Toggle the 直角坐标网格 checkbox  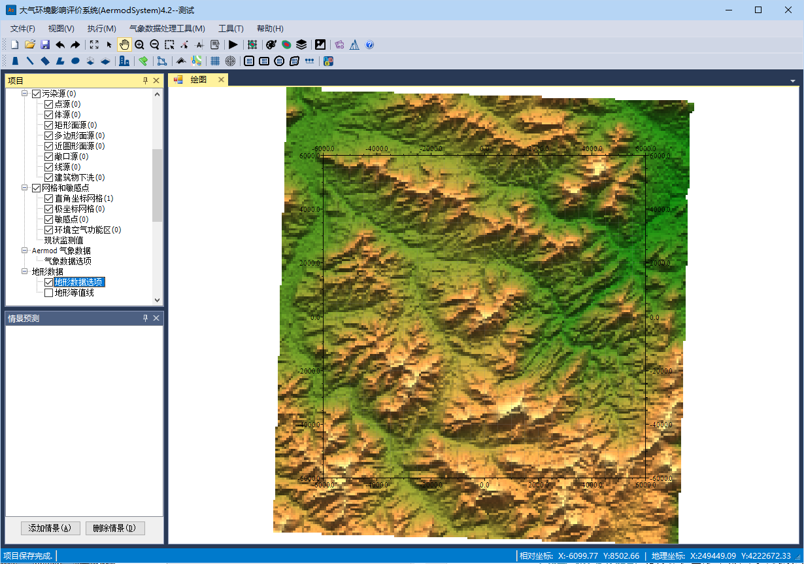[48, 198]
